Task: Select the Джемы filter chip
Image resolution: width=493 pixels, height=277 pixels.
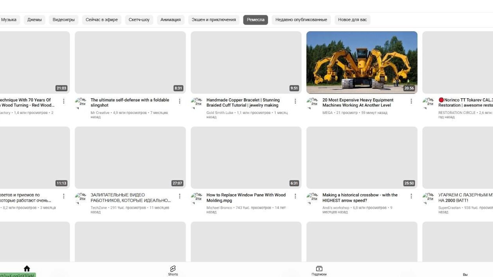Action: click(x=34, y=20)
